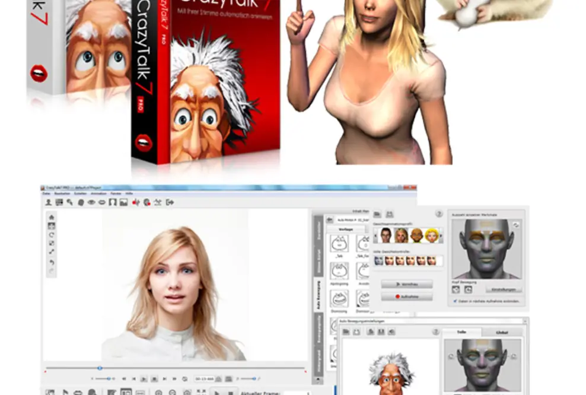This screenshot has height=395, width=586.
Task: Click the audio record waveform icon with red dot
Action: point(136,203)
